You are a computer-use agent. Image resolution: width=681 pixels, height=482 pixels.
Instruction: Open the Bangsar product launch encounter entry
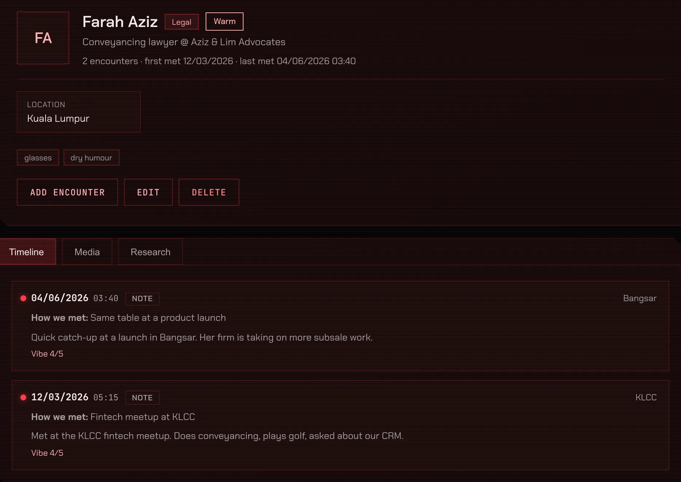click(x=340, y=326)
